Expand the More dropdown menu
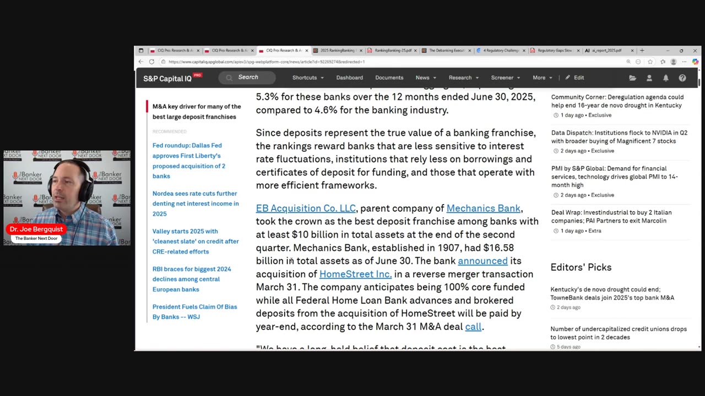The width and height of the screenshot is (705, 396). tap(542, 78)
